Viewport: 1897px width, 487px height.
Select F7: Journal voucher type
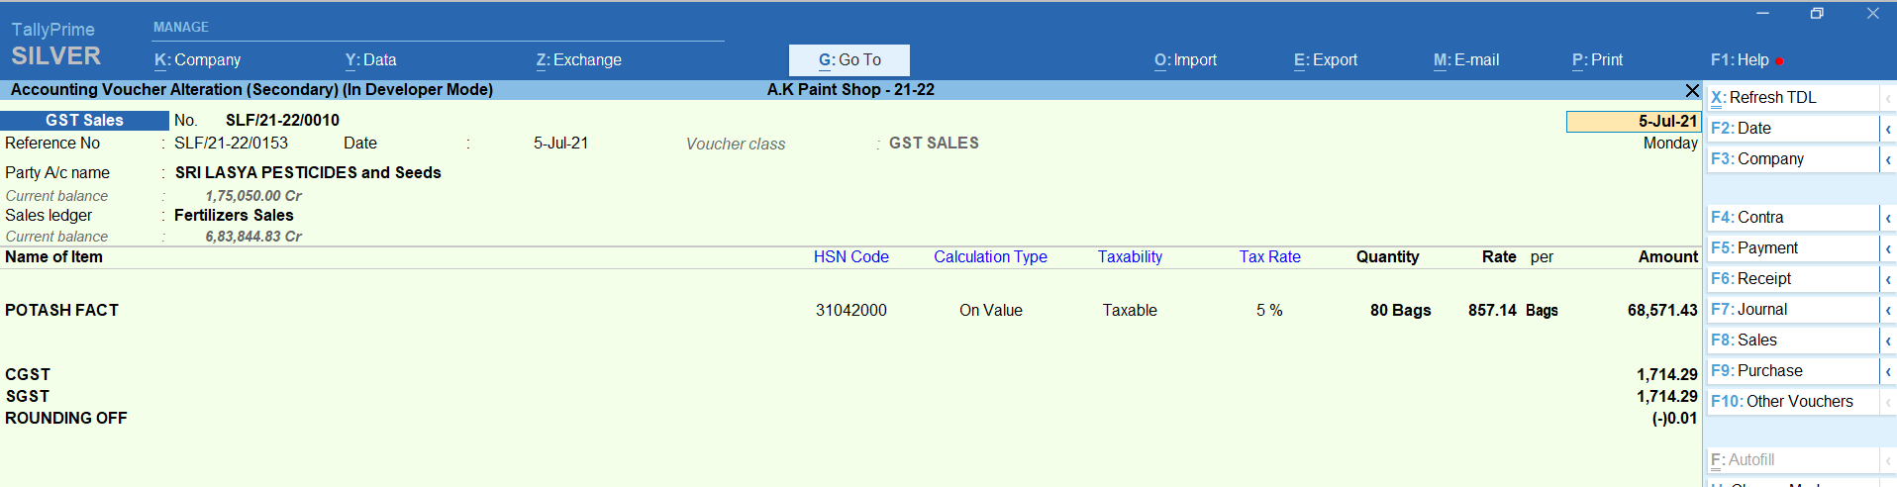(x=1792, y=309)
